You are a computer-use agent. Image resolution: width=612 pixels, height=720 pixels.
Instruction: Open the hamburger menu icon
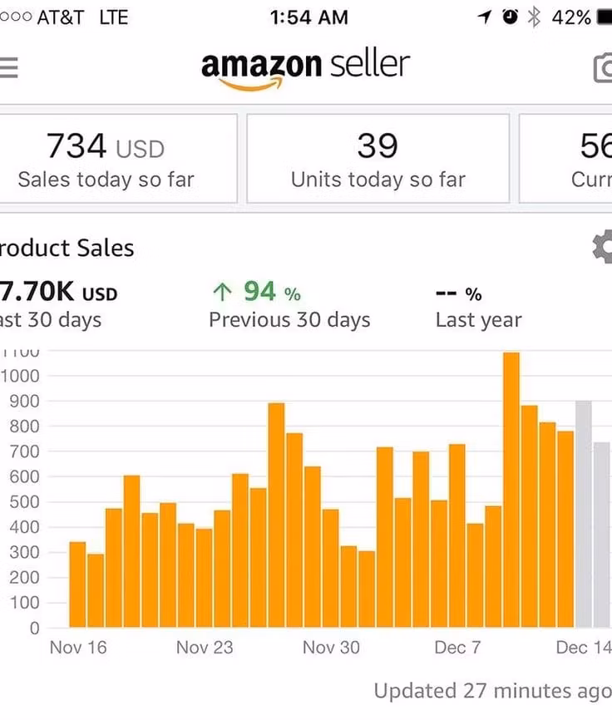8,67
